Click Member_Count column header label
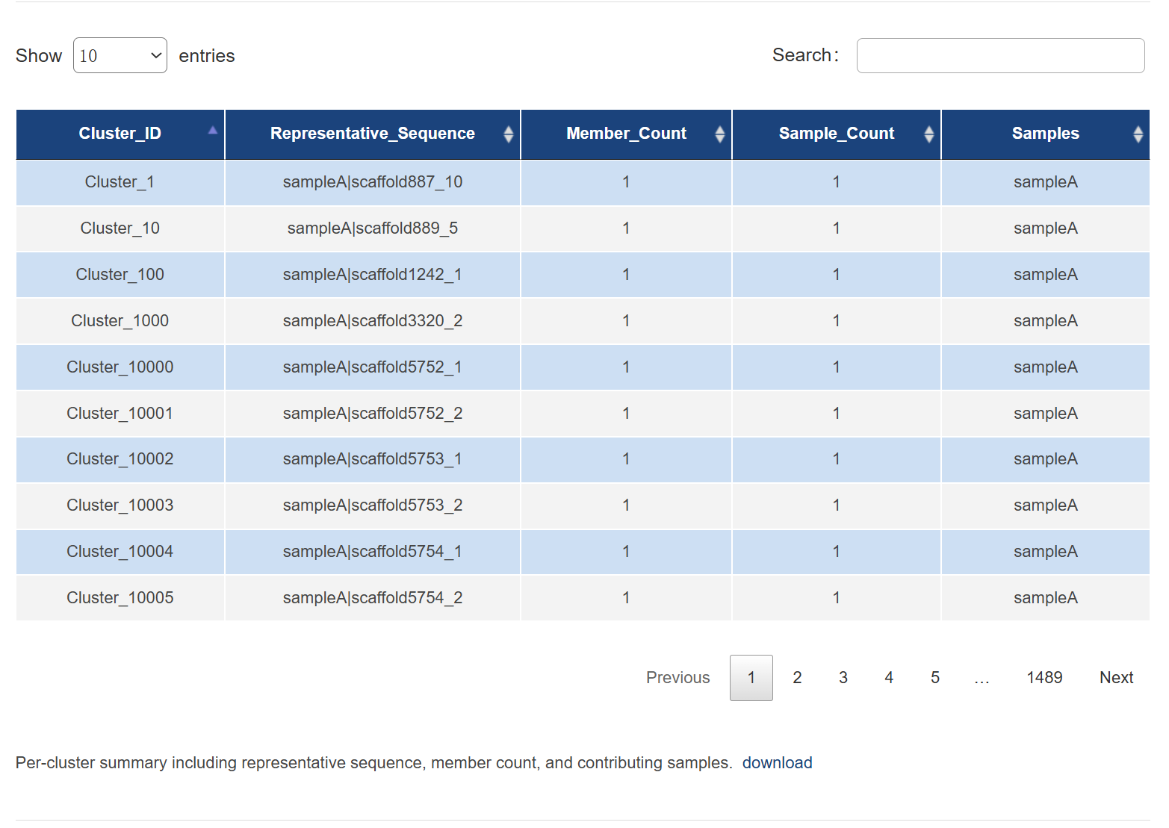 coord(626,134)
